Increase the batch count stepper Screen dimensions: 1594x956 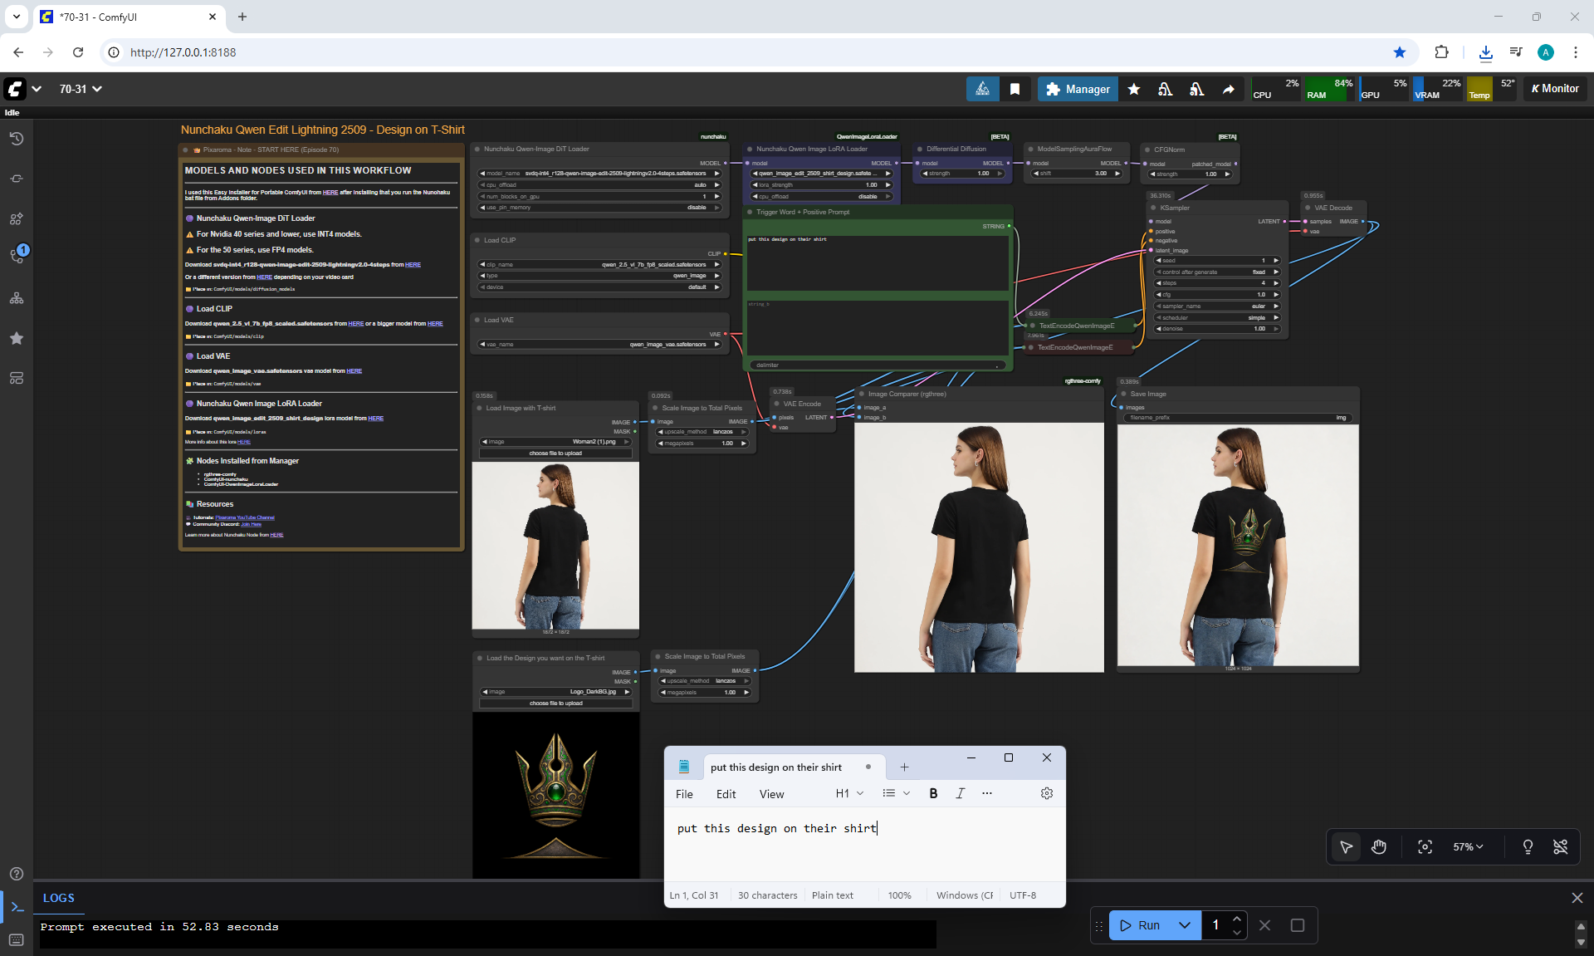[x=1237, y=919]
